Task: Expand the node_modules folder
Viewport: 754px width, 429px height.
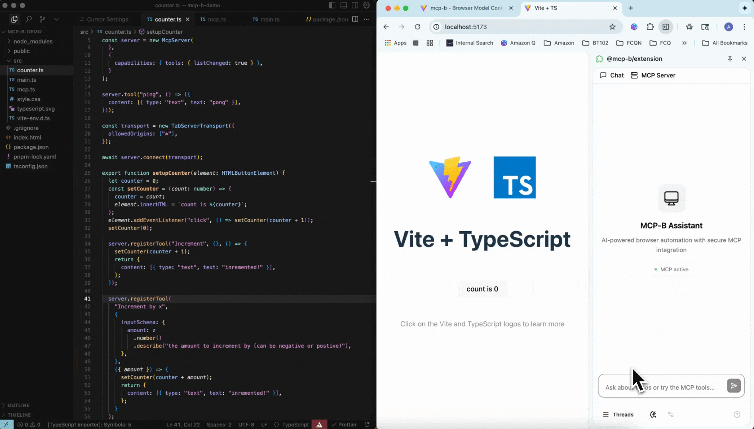Action: (33, 41)
